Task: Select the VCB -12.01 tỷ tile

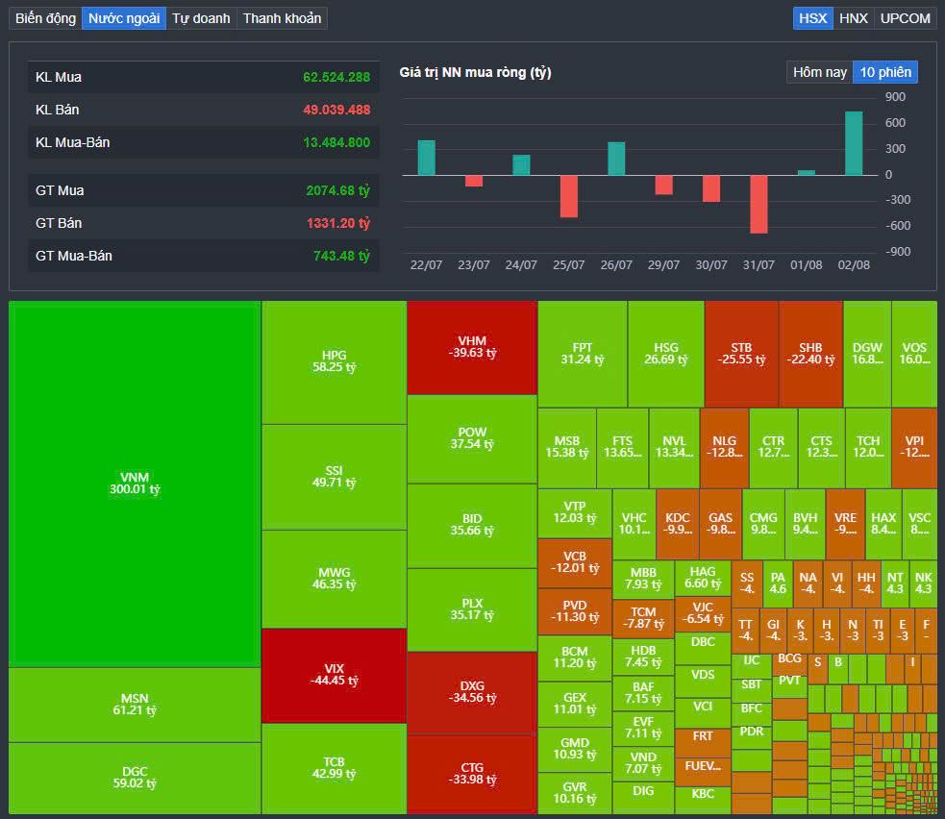Action: click(575, 563)
